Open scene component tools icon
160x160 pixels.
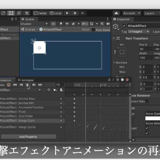tap(102, 24)
